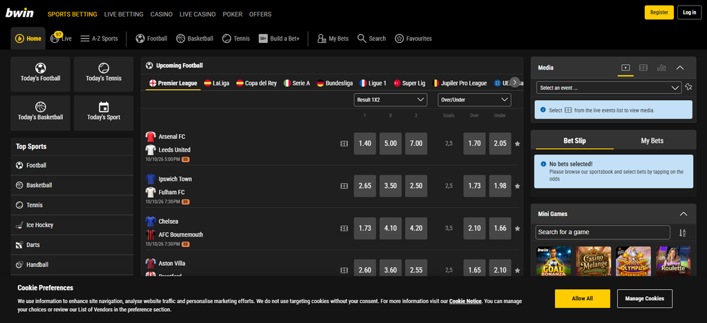
Task: Favourite the Aston Villa match
Action: tap(517, 271)
